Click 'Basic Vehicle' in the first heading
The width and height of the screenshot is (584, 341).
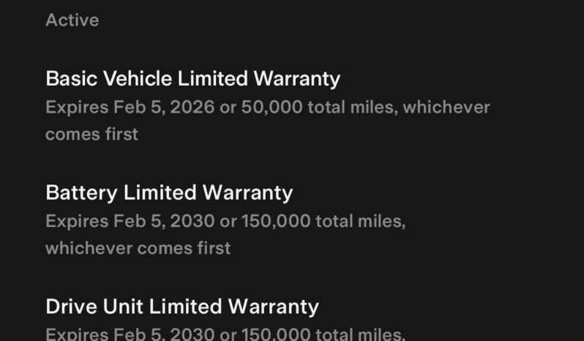(109, 78)
